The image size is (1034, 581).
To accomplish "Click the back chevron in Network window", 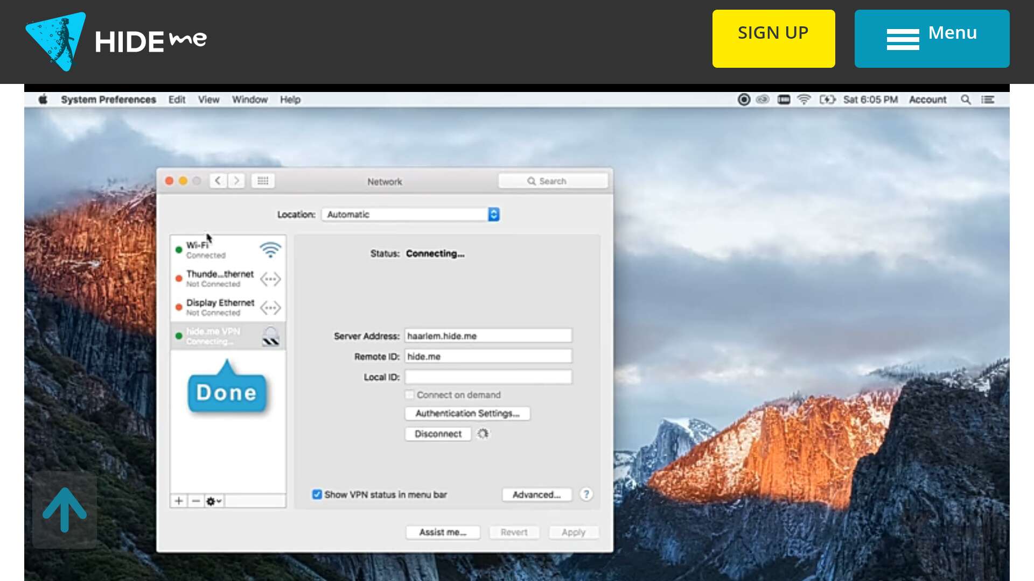I will tap(218, 181).
